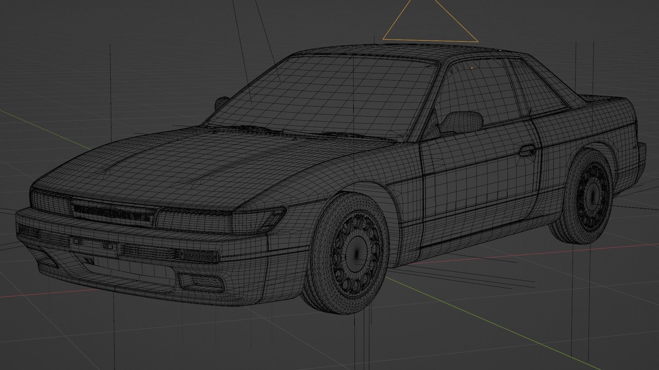Viewport: 659px width, 370px height.
Task: Select the front license plate
Action: tap(93, 246)
